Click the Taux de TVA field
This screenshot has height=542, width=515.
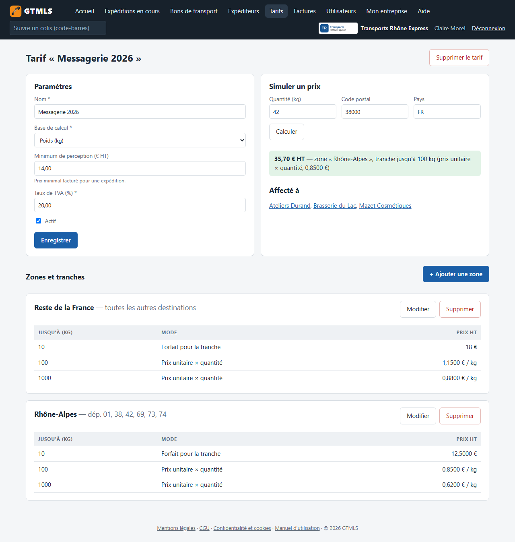tap(140, 205)
